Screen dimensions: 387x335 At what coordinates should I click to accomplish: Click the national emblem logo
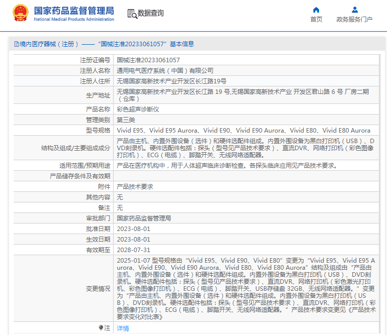coord(20,13)
